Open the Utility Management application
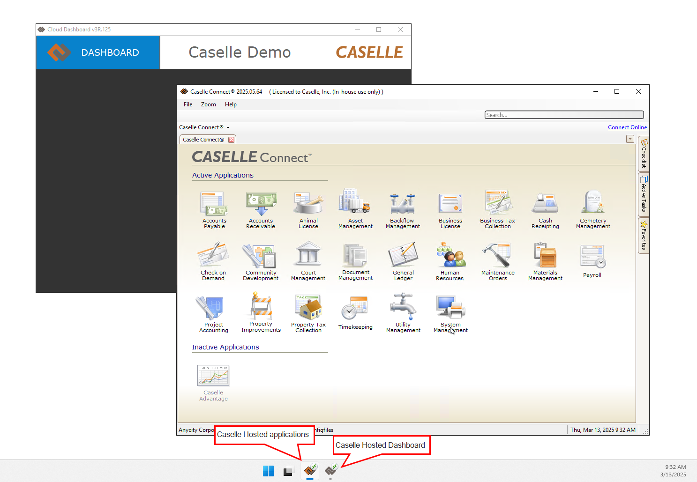Viewport: 697px width, 482px height. tap(403, 313)
